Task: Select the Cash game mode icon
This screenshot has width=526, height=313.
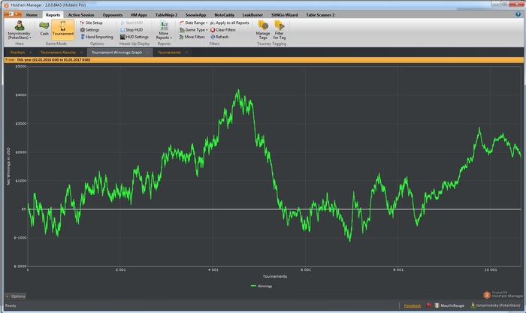Action: pos(44,27)
